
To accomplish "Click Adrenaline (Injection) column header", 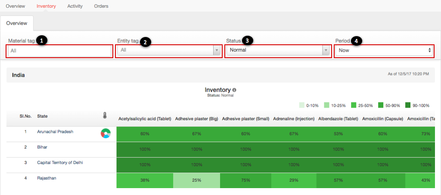I will (x=294, y=119).
